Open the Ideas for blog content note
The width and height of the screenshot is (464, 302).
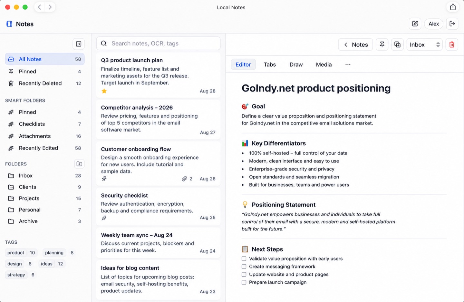click(x=158, y=280)
